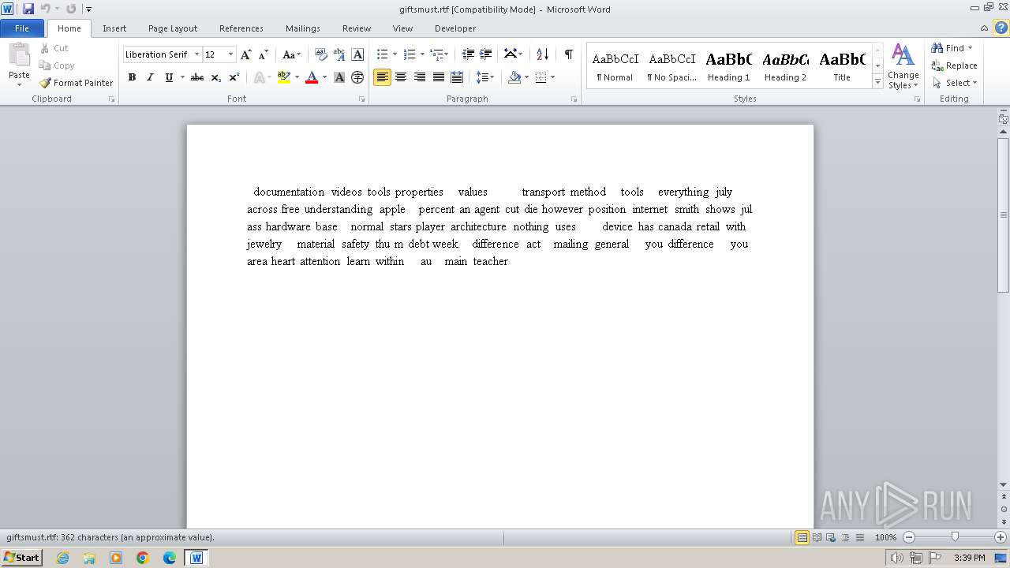Switch to the Page Layout tab
Image resolution: width=1010 pixels, height=568 pixels.
173,28
